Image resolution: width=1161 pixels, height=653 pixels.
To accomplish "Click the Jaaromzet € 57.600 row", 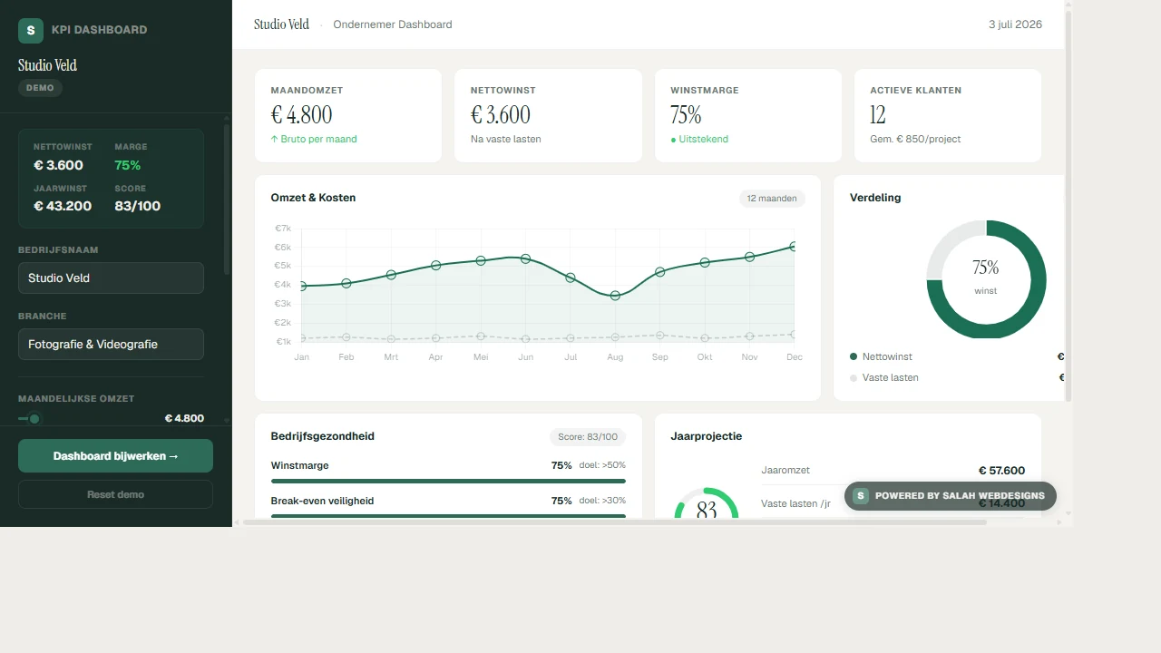I will tap(893, 471).
